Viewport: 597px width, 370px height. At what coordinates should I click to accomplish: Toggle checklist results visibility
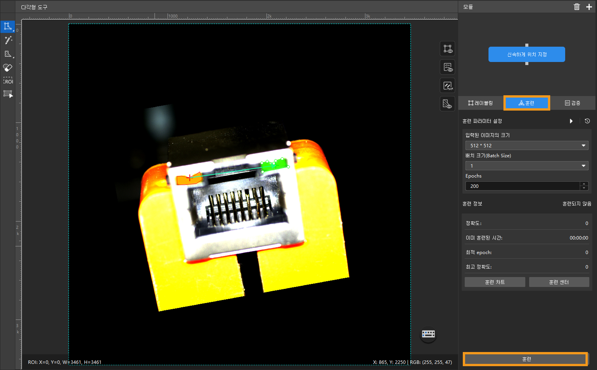pos(447,67)
